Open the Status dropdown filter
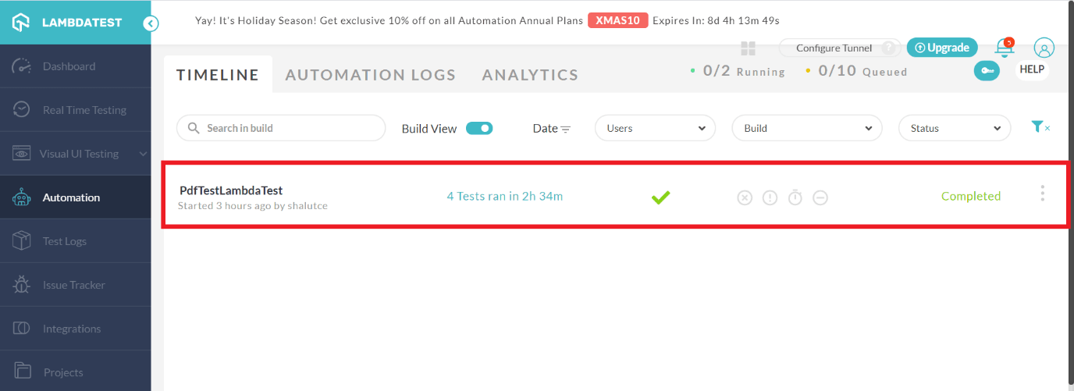Screen dimensions: 1074x391 (x=955, y=128)
